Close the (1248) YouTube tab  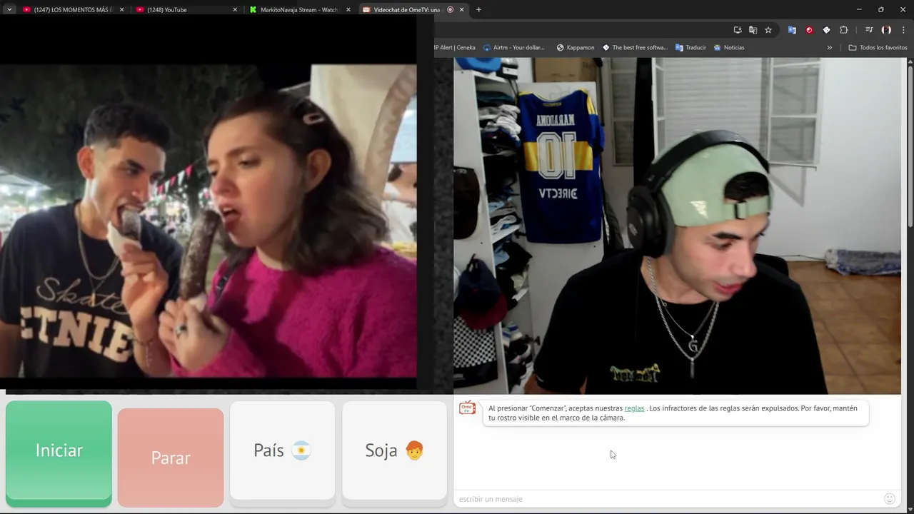click(x=235, y=9)
